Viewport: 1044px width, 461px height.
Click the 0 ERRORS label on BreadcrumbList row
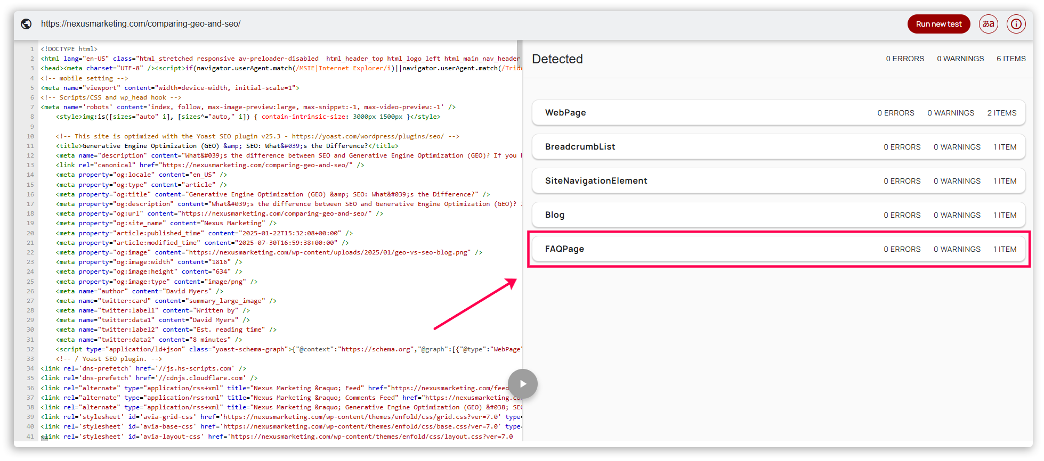click(902, 147)
